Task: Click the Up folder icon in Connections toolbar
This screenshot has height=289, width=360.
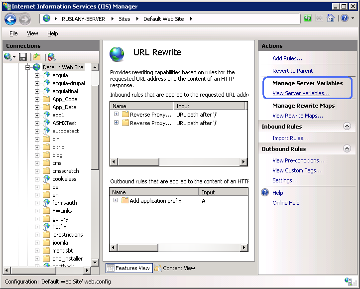Action: (37, 57)
